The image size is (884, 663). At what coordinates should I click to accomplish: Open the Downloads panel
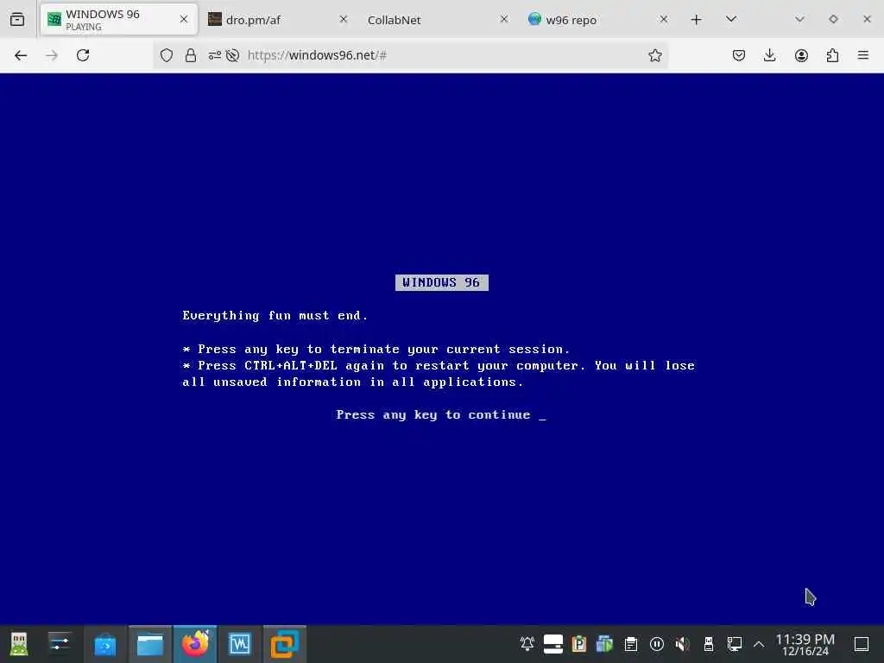point(769,55)
